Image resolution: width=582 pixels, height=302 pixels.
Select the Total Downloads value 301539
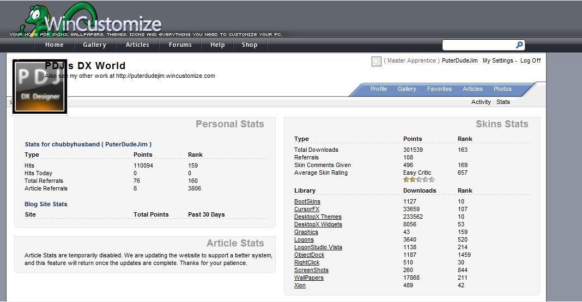[413, 150]
